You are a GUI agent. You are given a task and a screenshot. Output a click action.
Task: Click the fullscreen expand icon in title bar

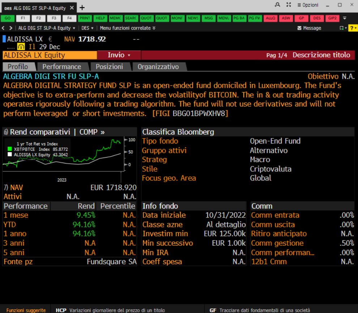tap(289, 5)
